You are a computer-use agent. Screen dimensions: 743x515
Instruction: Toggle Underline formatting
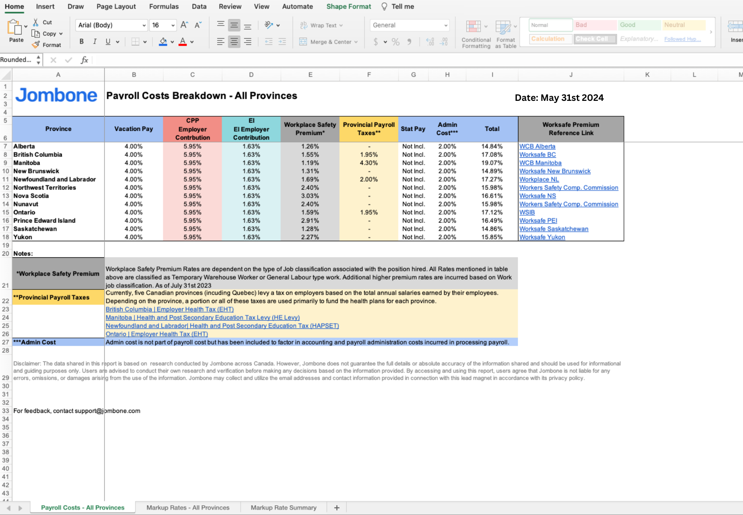coord(108,42)
